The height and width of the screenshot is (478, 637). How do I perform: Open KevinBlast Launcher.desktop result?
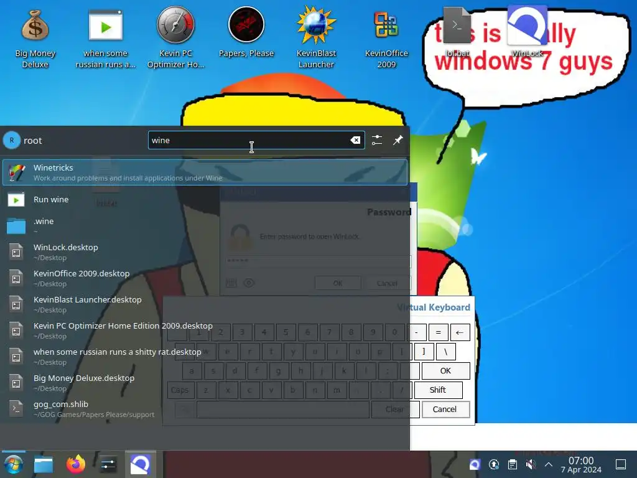coord(205,304)
